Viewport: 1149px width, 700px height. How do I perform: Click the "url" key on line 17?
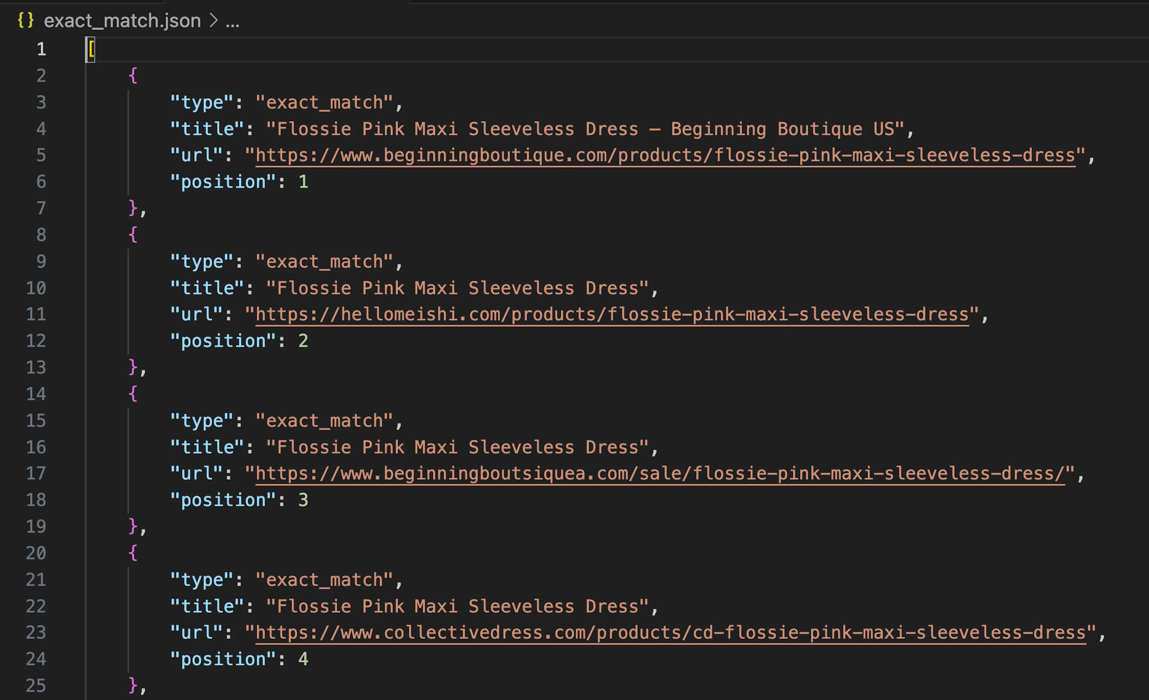point(196,474)
